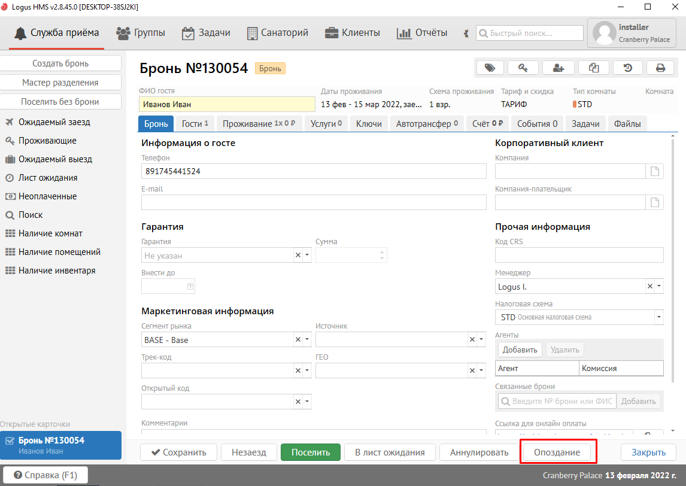This screenshot has width=686, height=486.
Task: Open the Бронь №130054 card in sidebar
Action: click(60, 445)
